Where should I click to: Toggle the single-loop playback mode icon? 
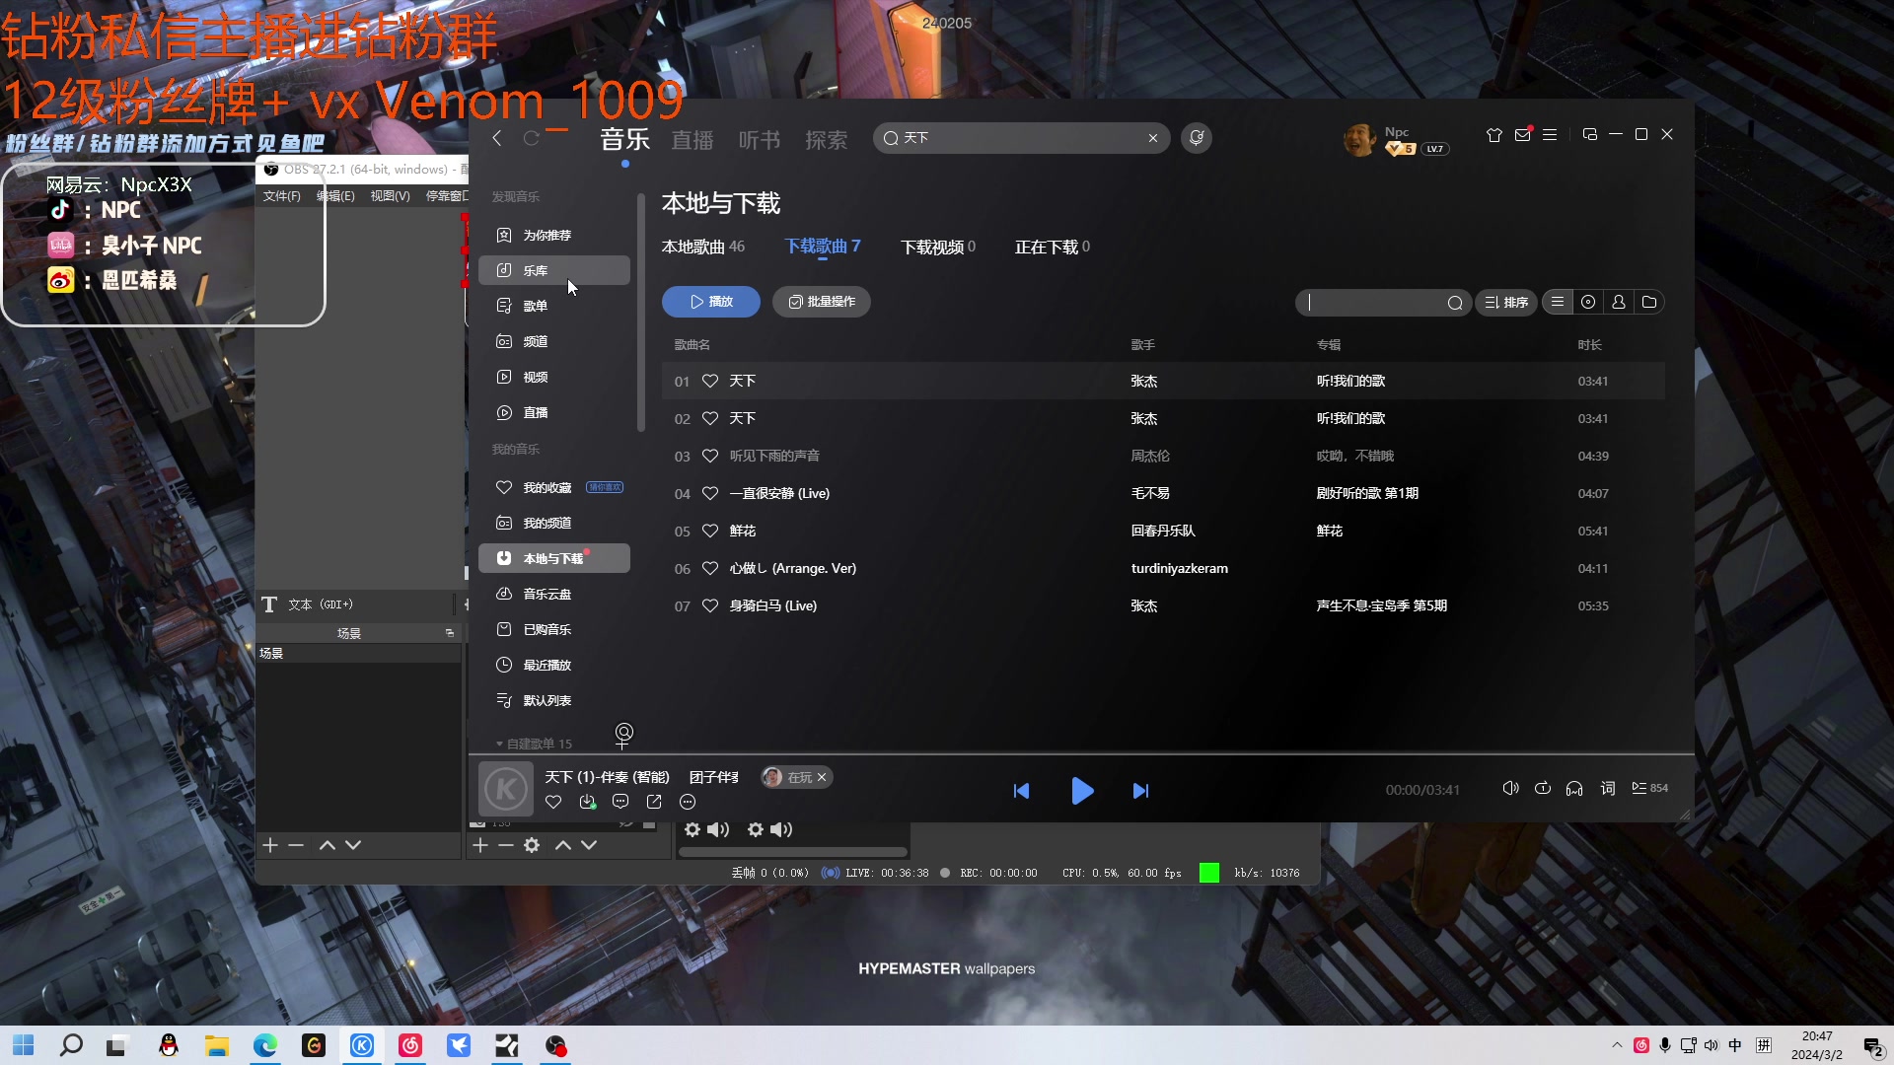[x=1543, y=788]
